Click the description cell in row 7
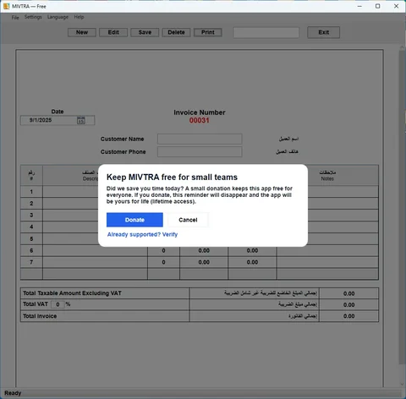Image resolution: width=406 pixels, height=399 pixels. point(95,262)
